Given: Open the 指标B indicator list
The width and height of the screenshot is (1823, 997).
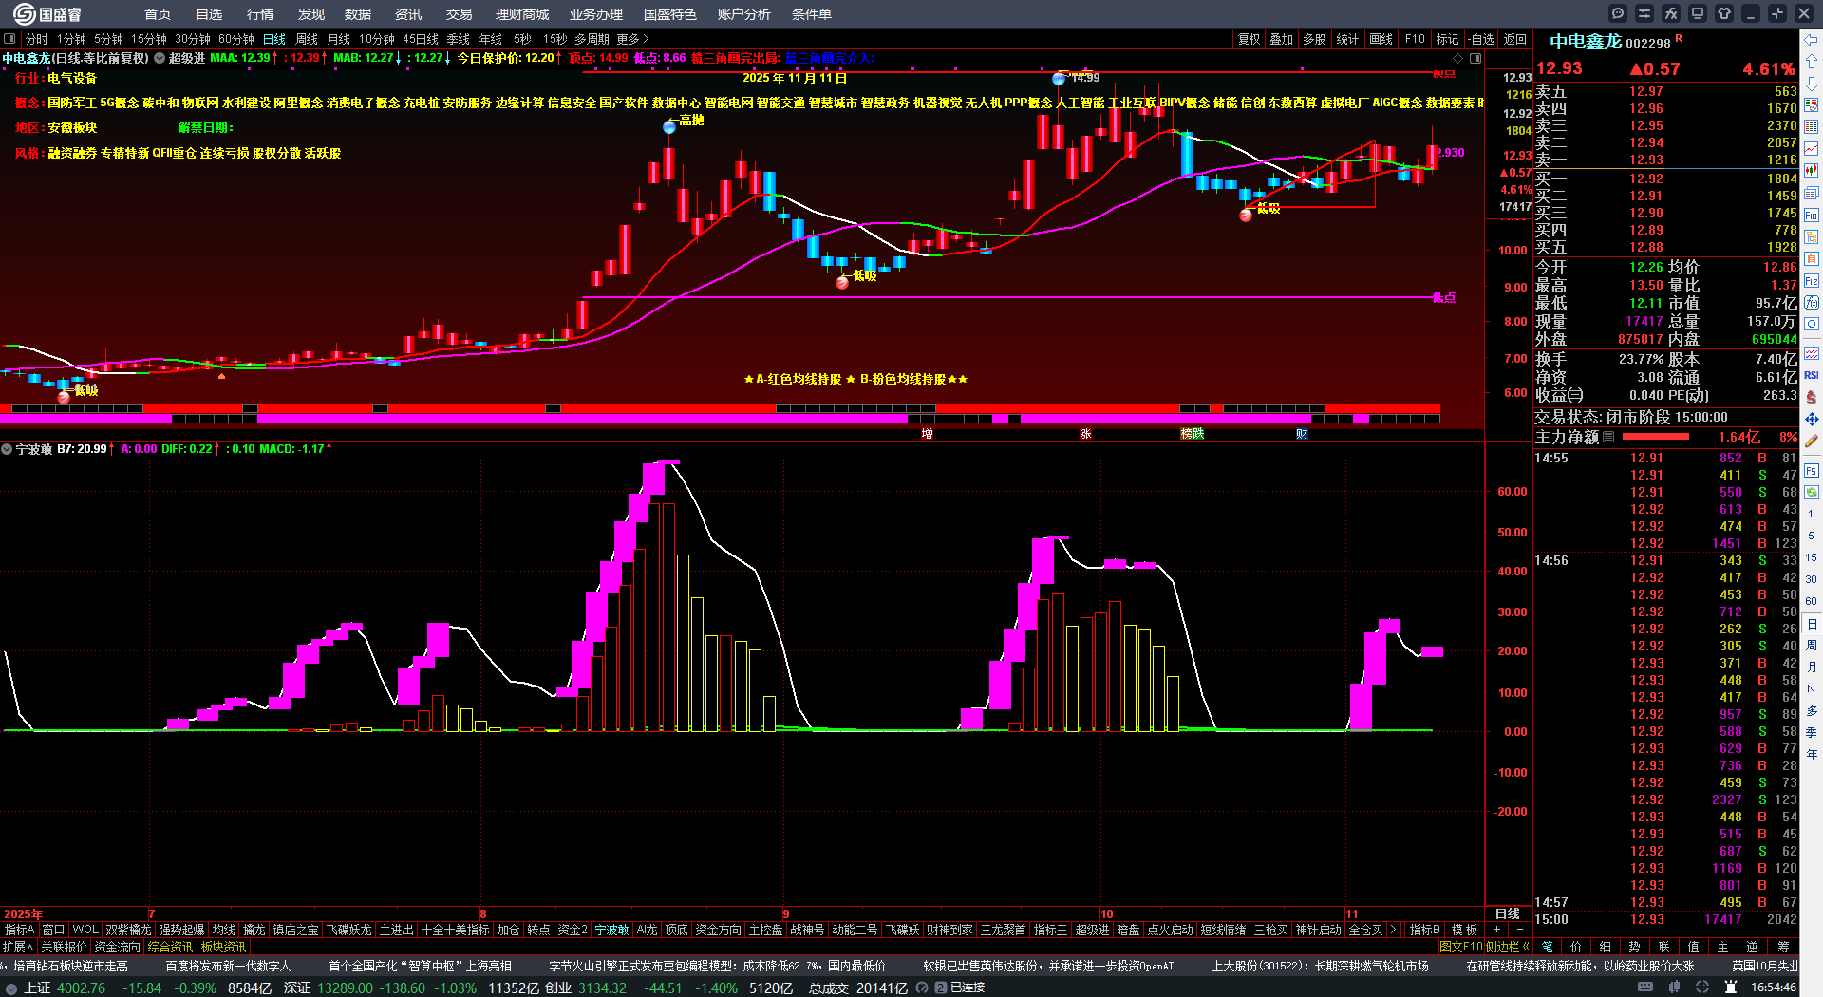Looking at the screenshot, I should click(1424, 930).
